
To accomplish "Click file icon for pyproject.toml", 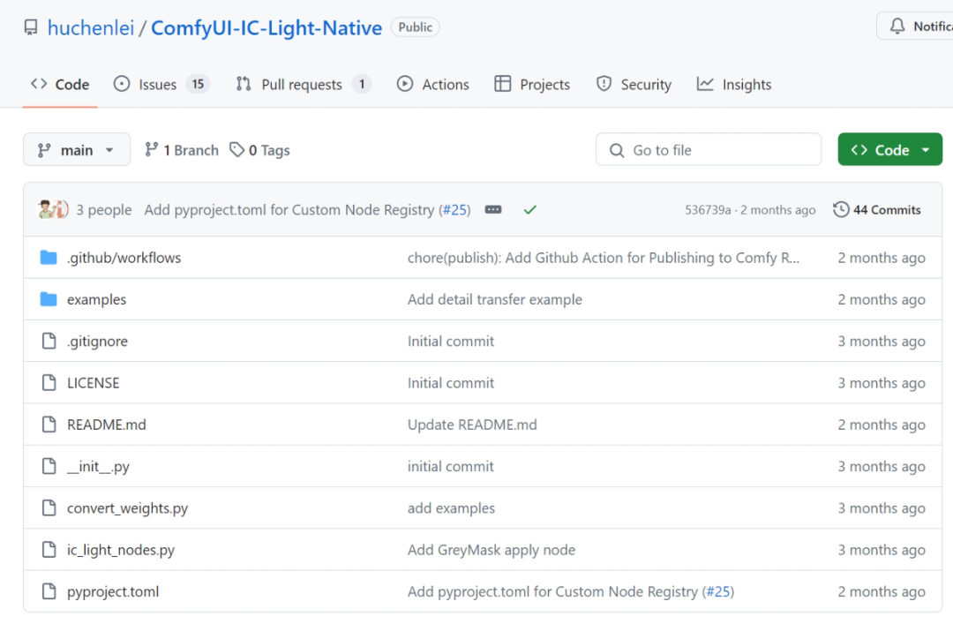I will pos(49,591).
